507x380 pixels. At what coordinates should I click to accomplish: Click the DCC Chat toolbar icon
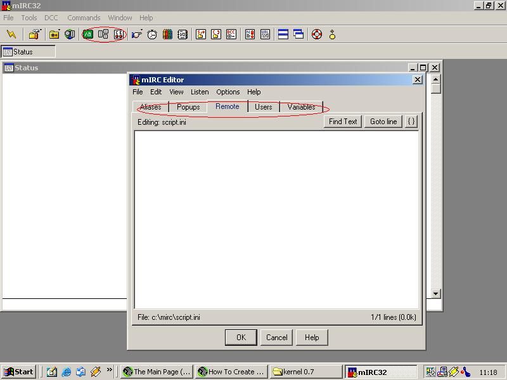point(216,34)
